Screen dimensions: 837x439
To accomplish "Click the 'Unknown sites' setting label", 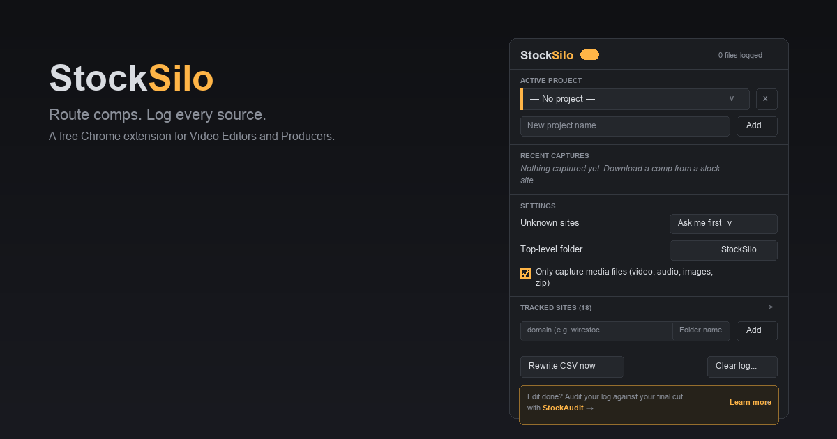I will tap(550, 223).
